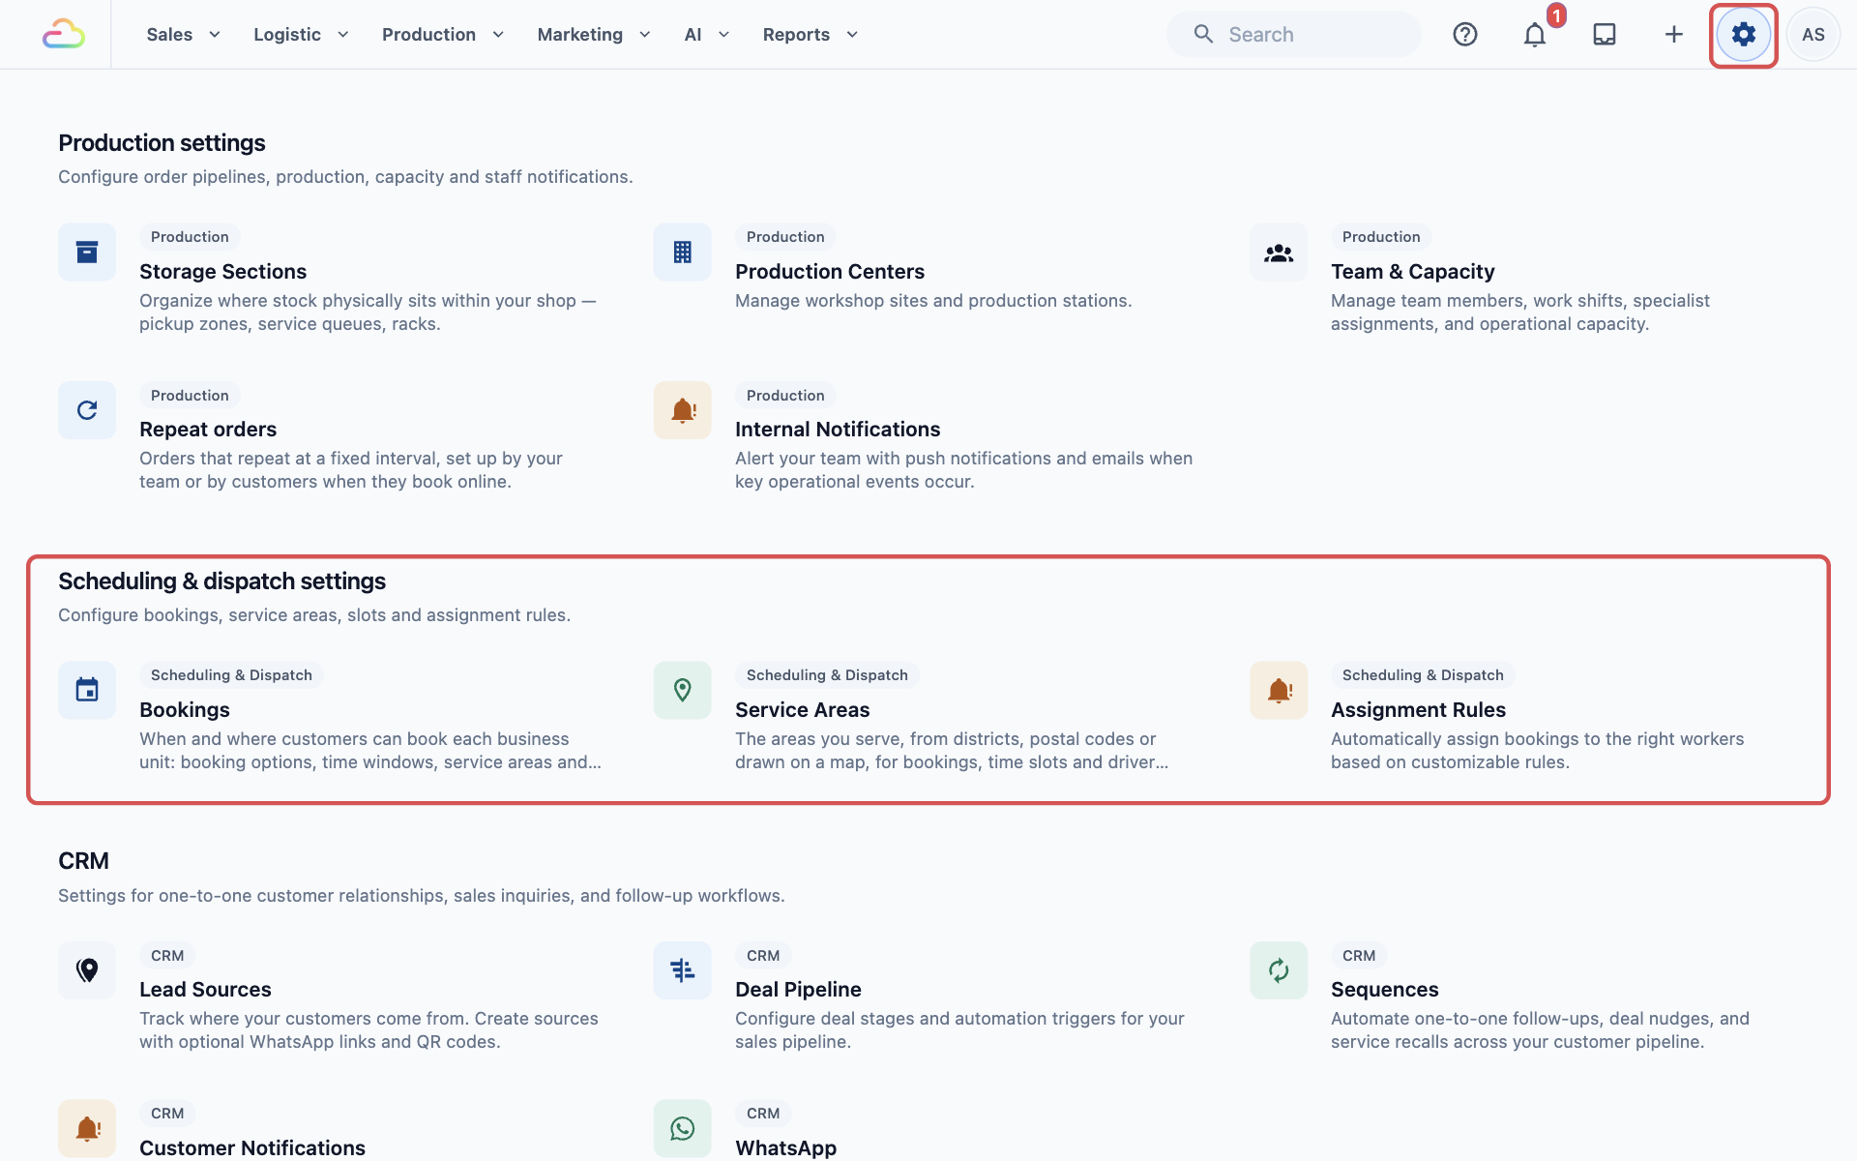Click the cloud logo home icon
This screenshot has height=1161, width=1857.
tap(64, 34)
